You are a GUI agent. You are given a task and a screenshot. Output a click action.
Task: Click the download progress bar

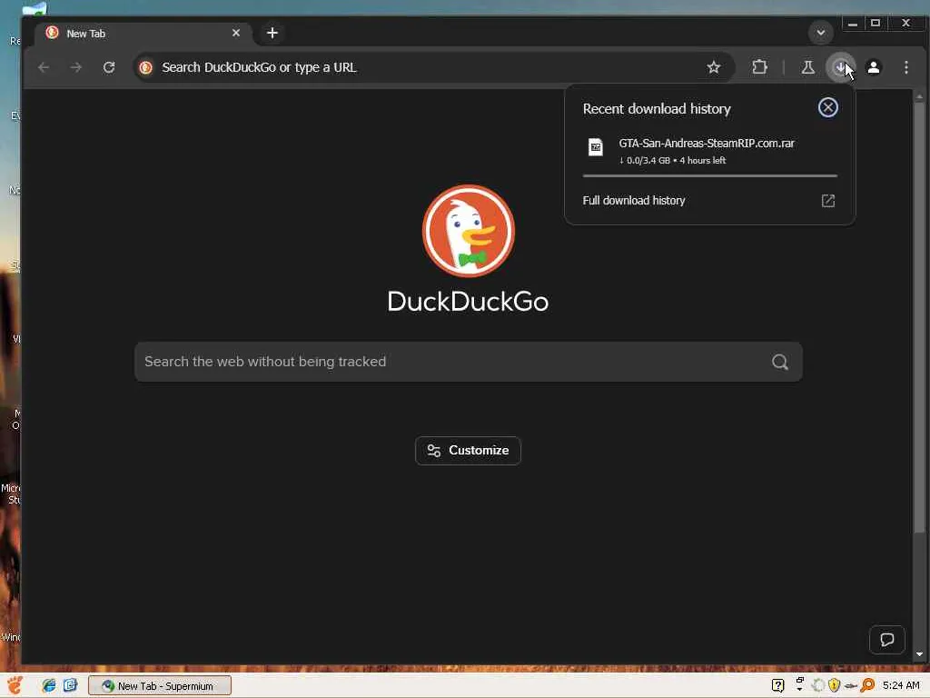(x=710, y=175)
